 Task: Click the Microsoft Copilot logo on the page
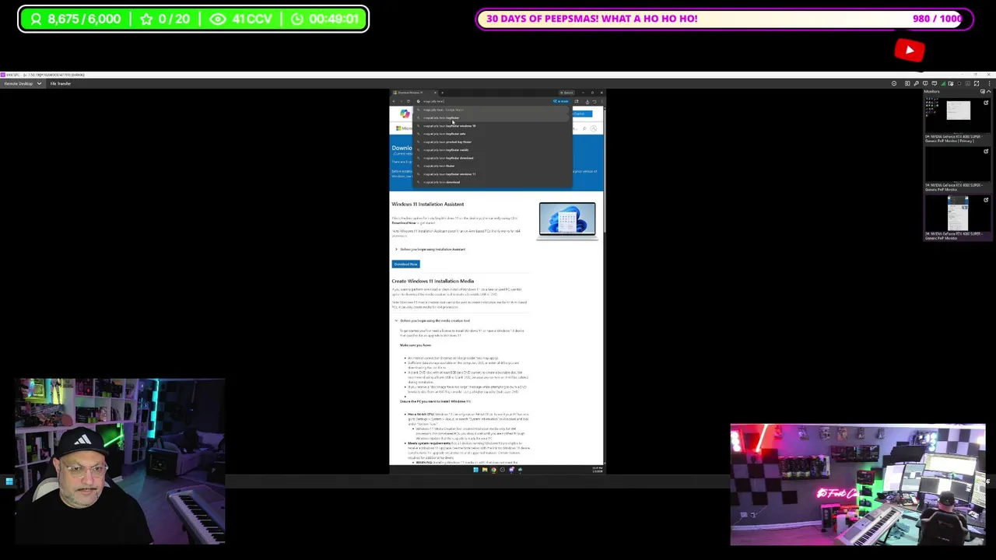(x=405, y=114)
